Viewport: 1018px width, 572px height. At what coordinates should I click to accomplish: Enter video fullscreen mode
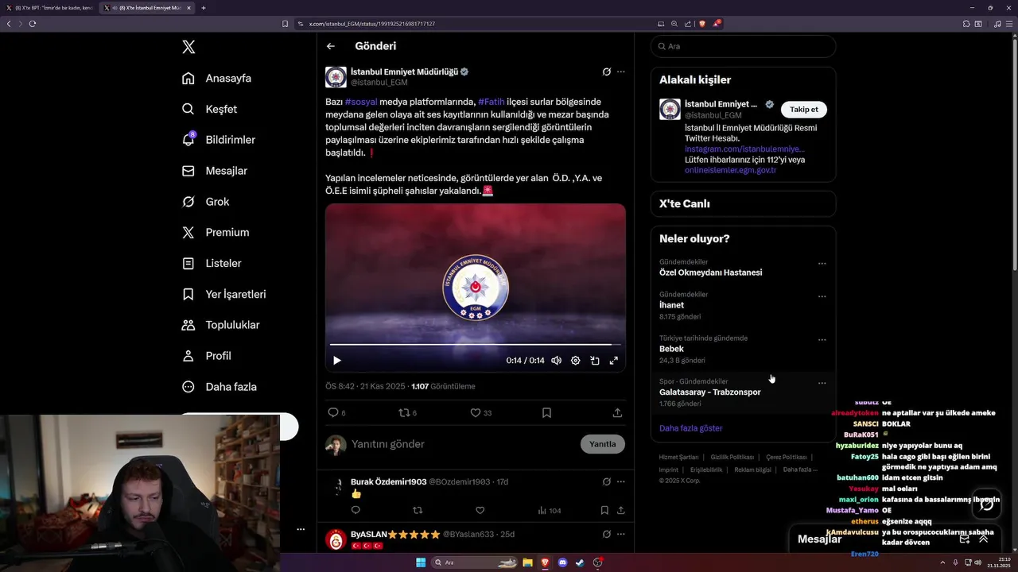[614, 361]
